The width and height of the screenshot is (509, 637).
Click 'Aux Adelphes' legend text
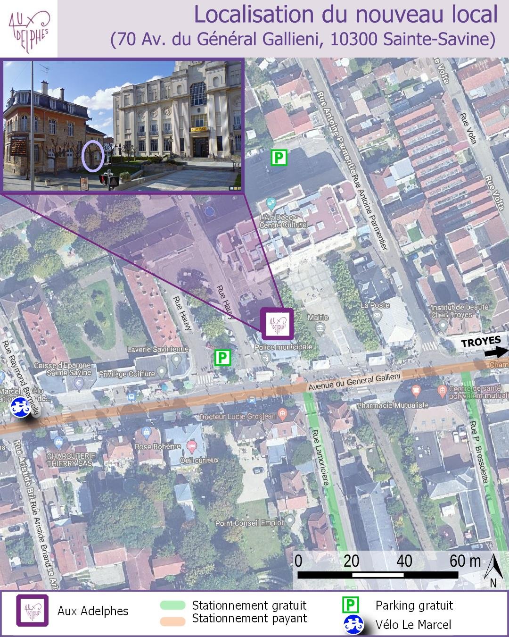93,611
